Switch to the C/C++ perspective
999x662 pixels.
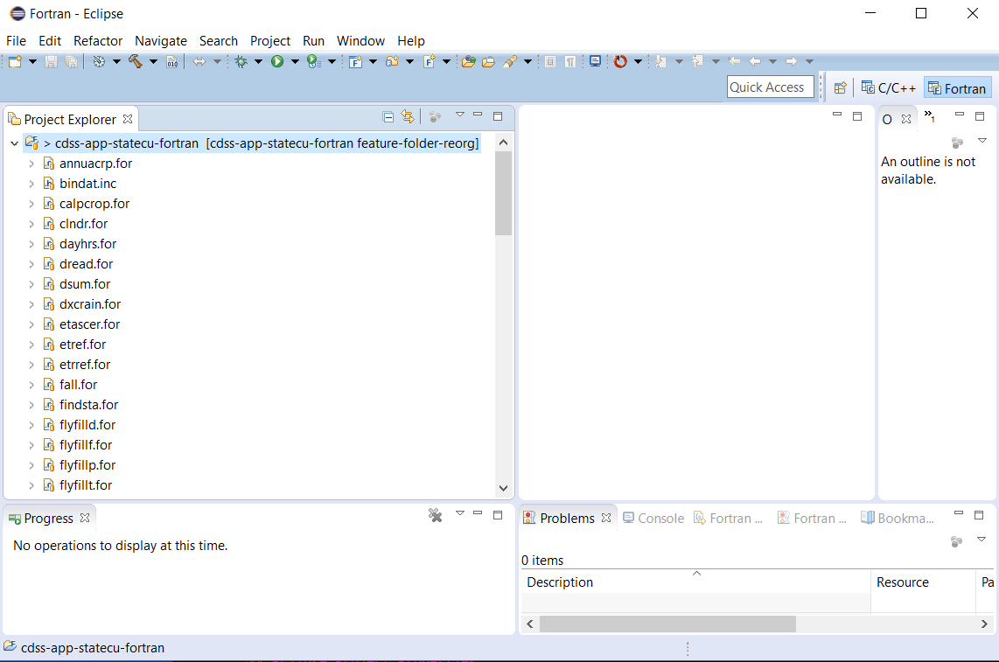(x=889, y=87)
